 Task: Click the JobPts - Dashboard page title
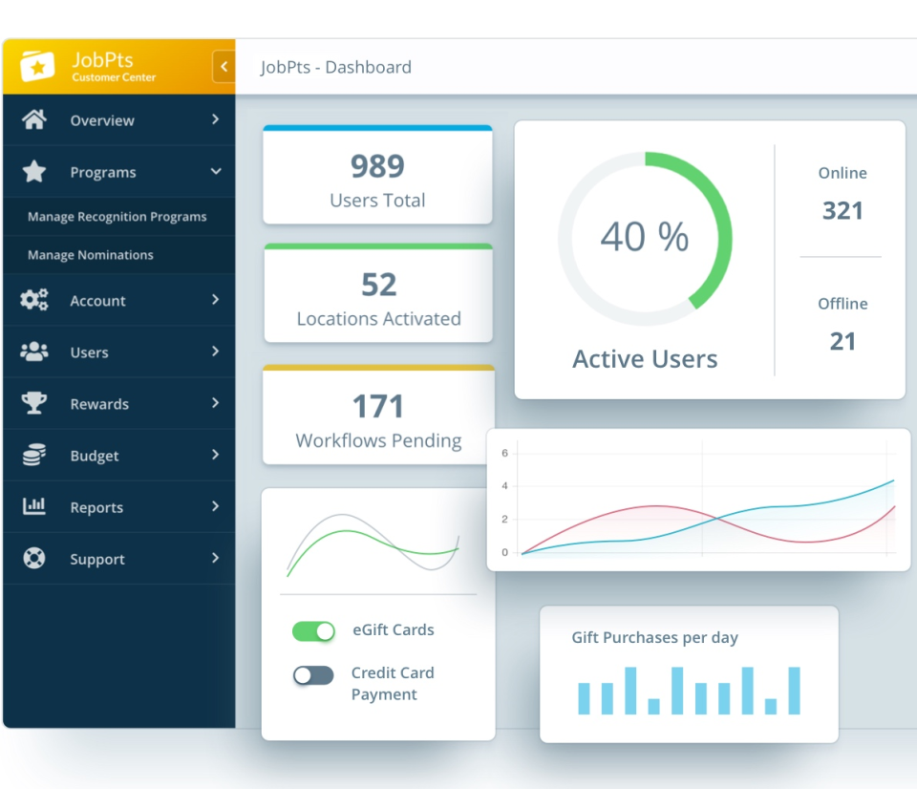point(335,67)
